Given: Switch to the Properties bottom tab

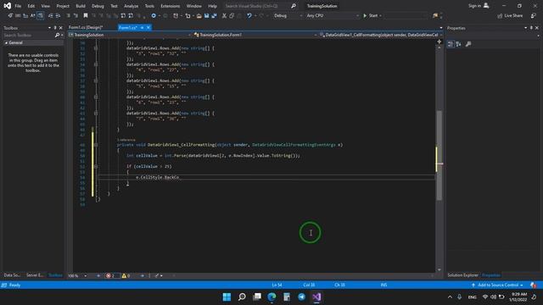Looking at the screenshot, I should click(491, 274).
